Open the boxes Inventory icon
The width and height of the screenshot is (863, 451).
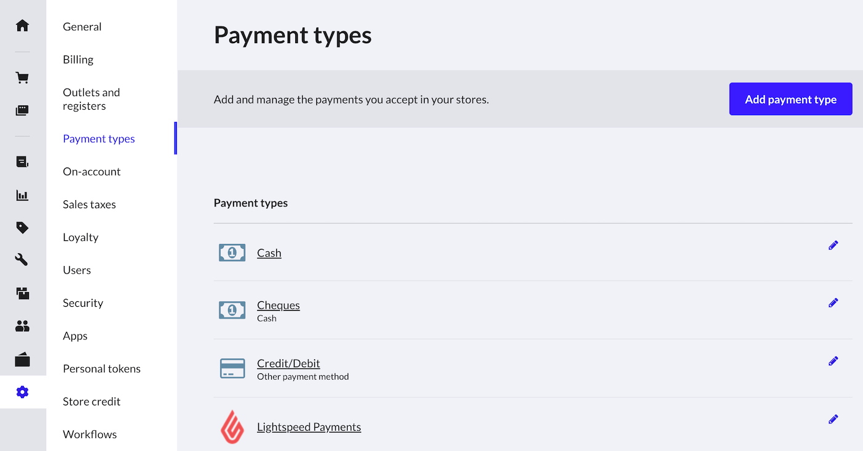[x=22, y=293]
